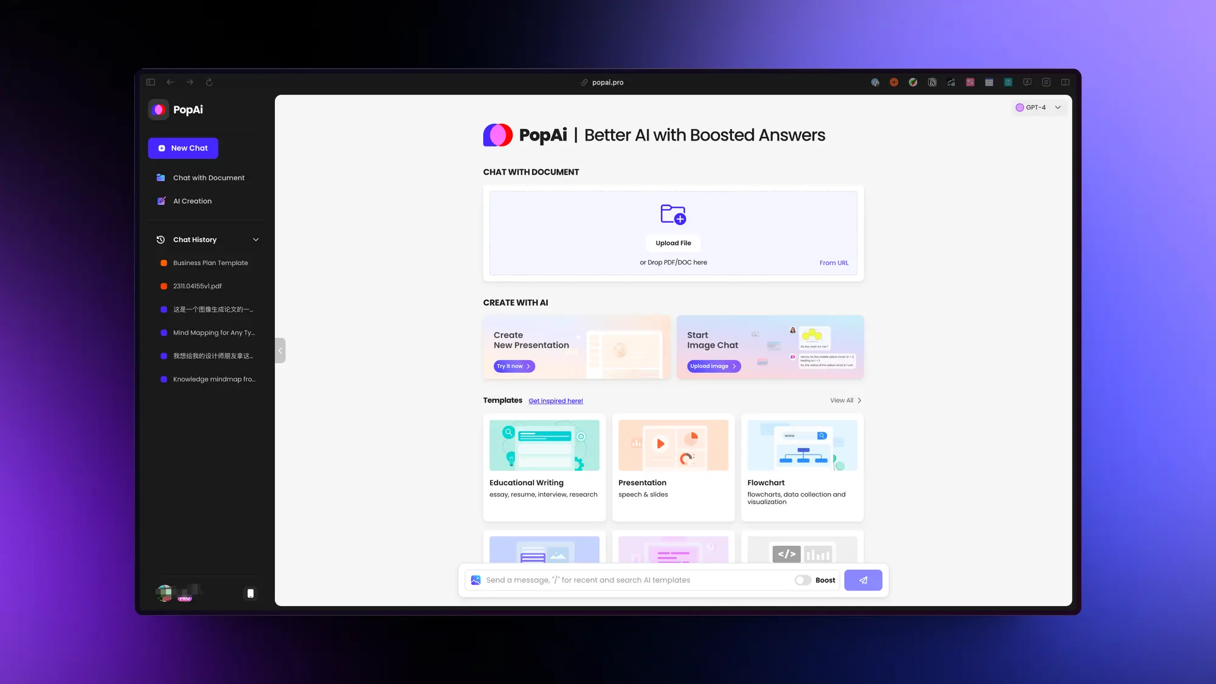Toggle the Boost switch on
The image size is (1216, 684).
(x=802, y=579)
